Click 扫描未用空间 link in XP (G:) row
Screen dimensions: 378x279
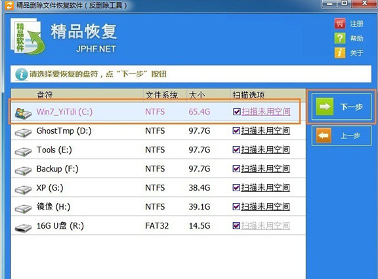[x=265, y=188]
